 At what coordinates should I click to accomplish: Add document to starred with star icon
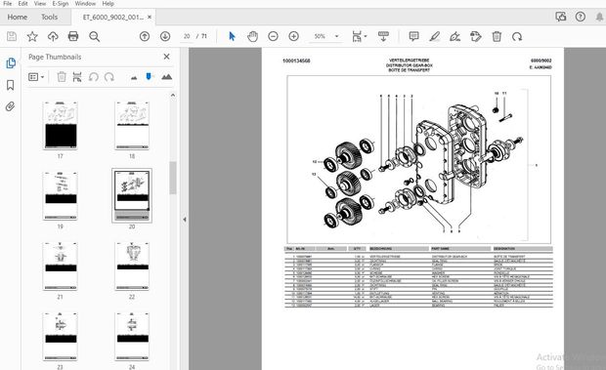[32, 36]
